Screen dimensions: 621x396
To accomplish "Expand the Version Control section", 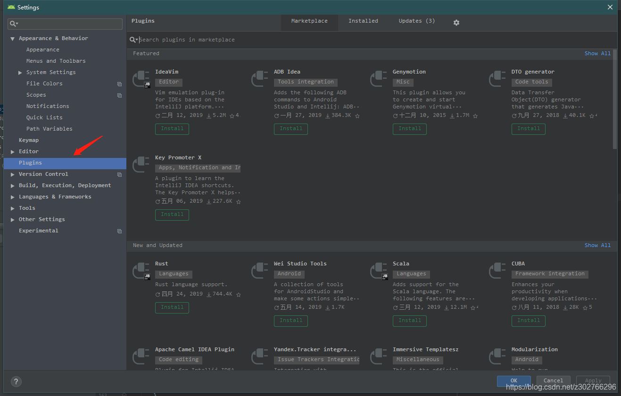I will (13, 174).
